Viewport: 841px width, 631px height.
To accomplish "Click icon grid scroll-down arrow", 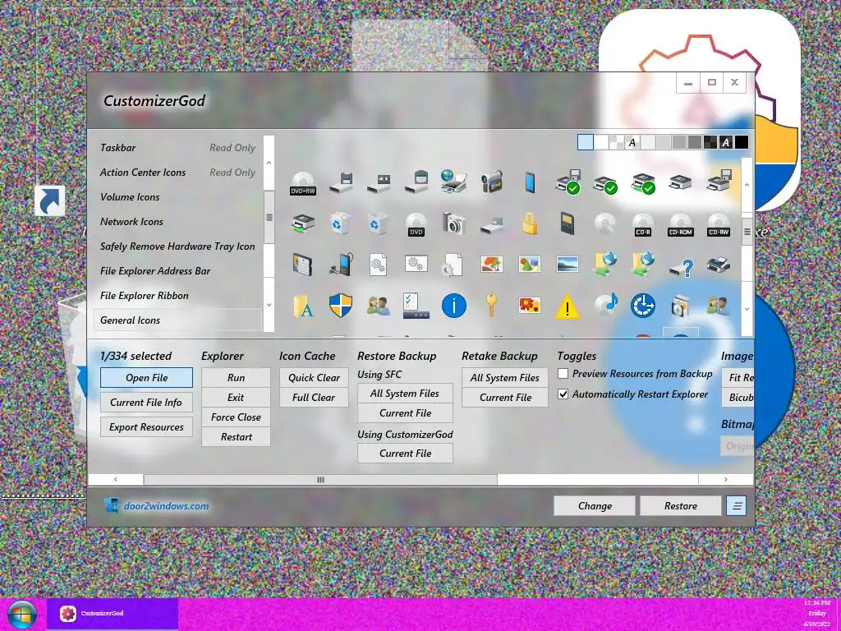I will [747, 309].
